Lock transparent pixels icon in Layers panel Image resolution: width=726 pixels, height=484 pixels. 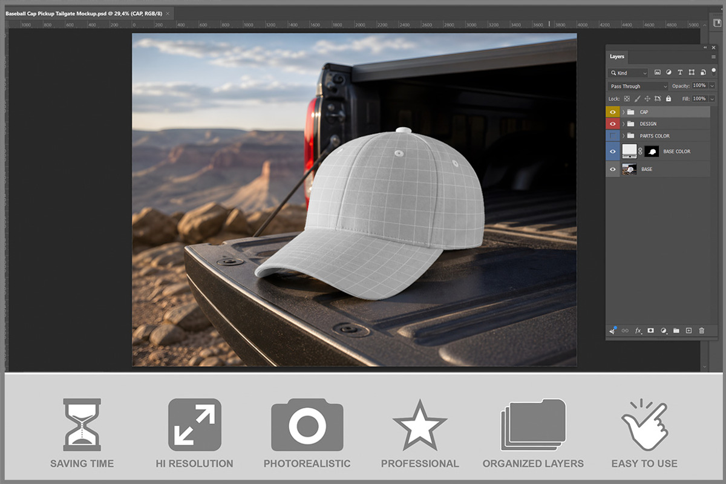(x=627, y=99)
